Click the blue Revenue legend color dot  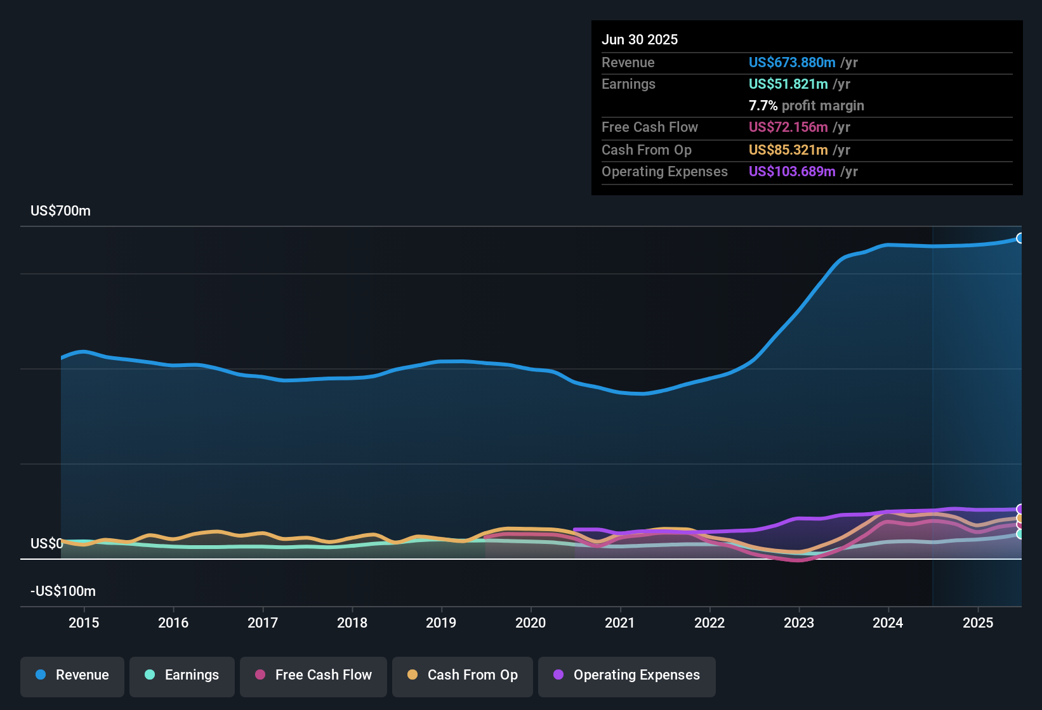pyautogui.click(x=41, y=674)
